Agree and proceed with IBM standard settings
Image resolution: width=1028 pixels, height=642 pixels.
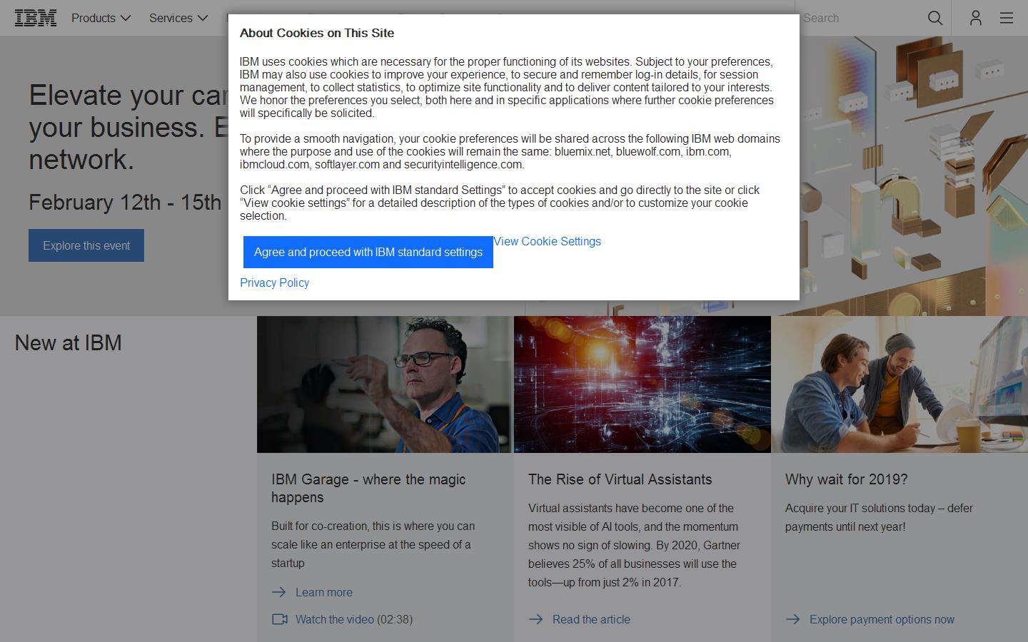click(368, 252)
